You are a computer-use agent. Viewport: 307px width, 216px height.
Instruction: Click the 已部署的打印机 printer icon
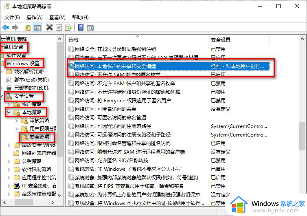coord(9,88)
